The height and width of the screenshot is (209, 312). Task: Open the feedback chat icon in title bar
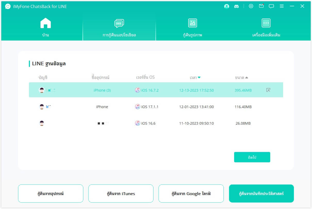pyautogui.click(x=272, y=6)
